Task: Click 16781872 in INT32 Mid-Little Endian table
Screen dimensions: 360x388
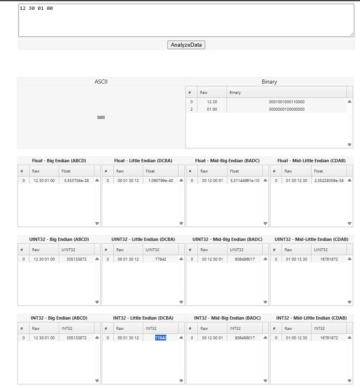Action: pos(329,338)
